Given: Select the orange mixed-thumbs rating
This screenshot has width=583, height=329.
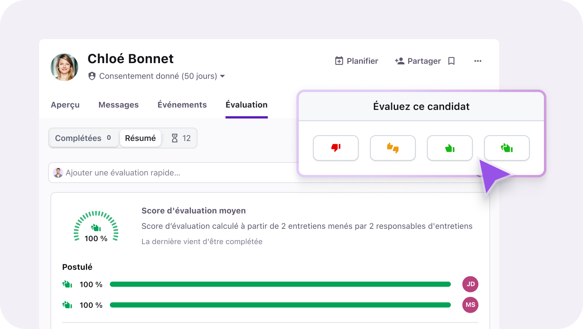Looking at the screenshot, I should 392,148.
